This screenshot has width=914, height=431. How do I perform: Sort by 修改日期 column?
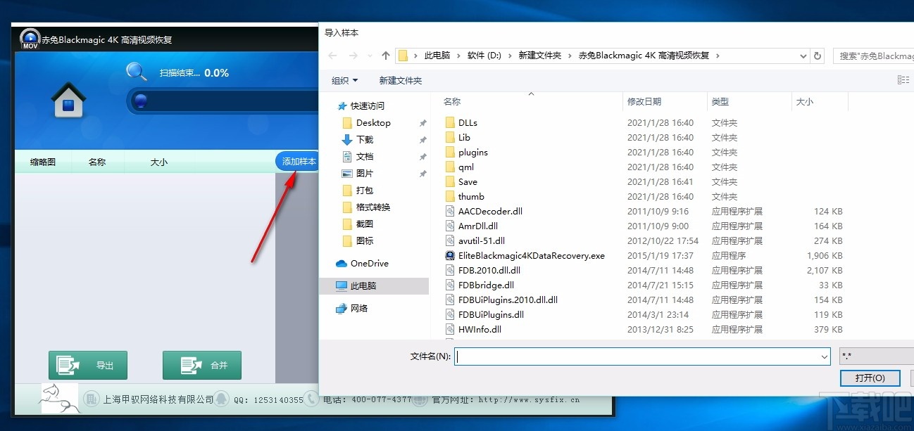[x=644, y=102]
